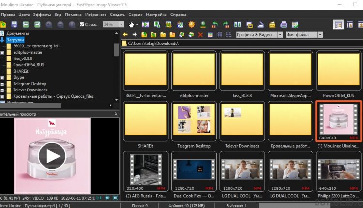Click the Zoom In plus icon

[49, 24]
